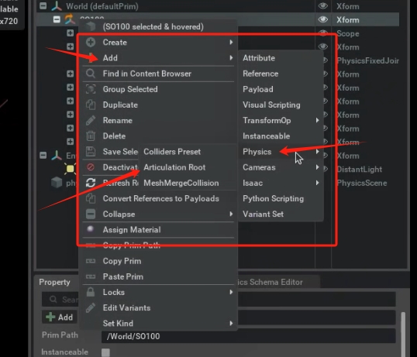The image size is (417, 357).
Task: Collapse the SO100 prim node
Action: coord(57,19)
